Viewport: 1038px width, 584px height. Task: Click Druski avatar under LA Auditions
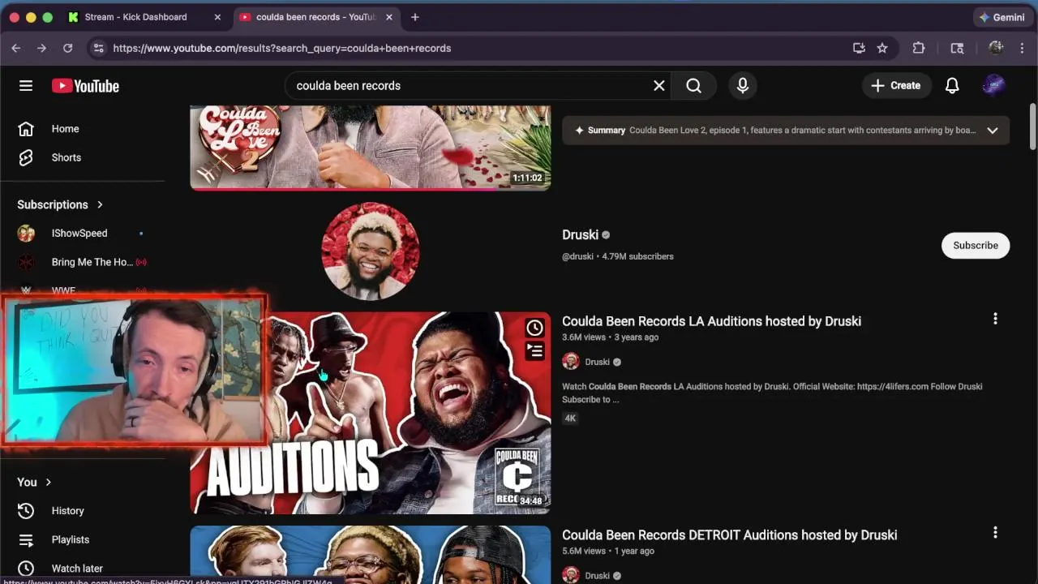[571, 362]
